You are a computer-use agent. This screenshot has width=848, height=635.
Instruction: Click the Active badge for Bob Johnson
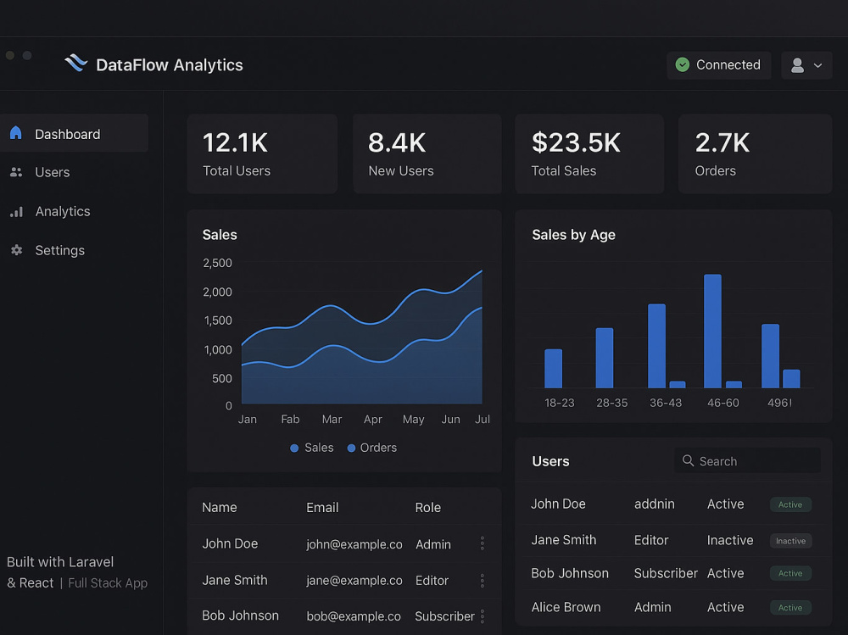790,573
